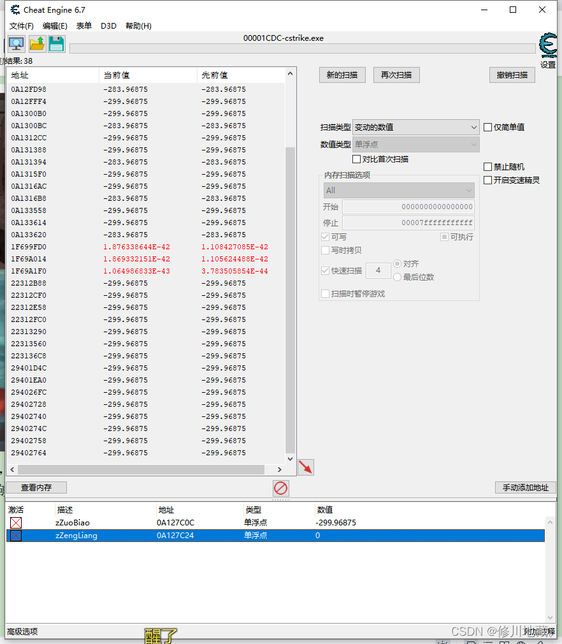Enable the 对比首次扫描 checkbox

pyautogui.click(x=356, y=159)
